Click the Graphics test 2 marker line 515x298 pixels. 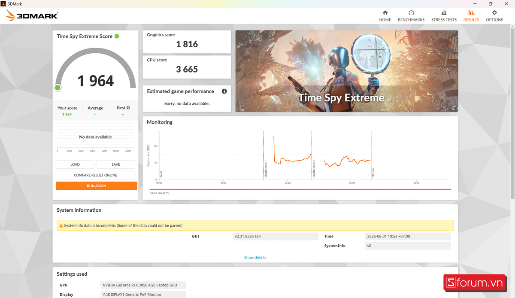312,155
